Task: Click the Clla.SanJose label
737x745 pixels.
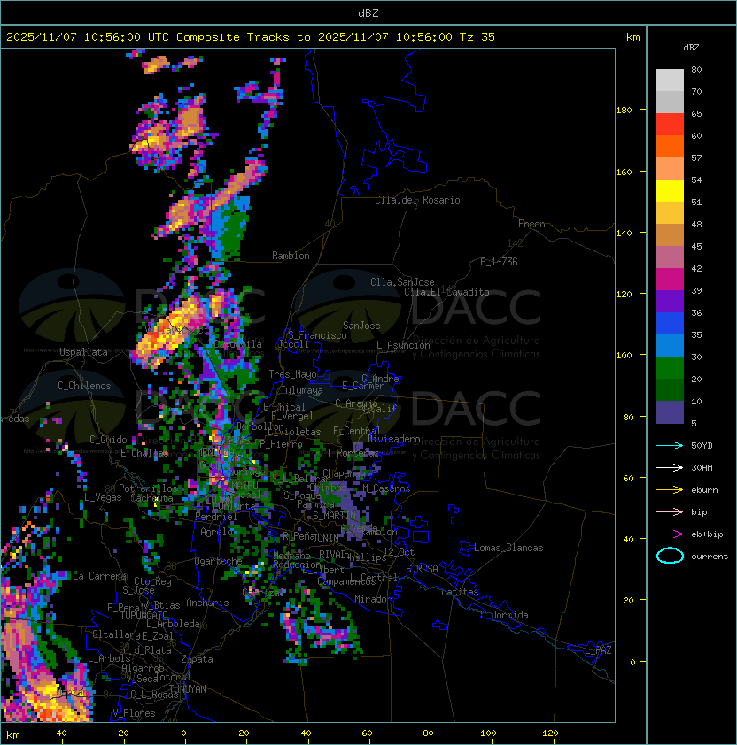Action: pos(402,282)
